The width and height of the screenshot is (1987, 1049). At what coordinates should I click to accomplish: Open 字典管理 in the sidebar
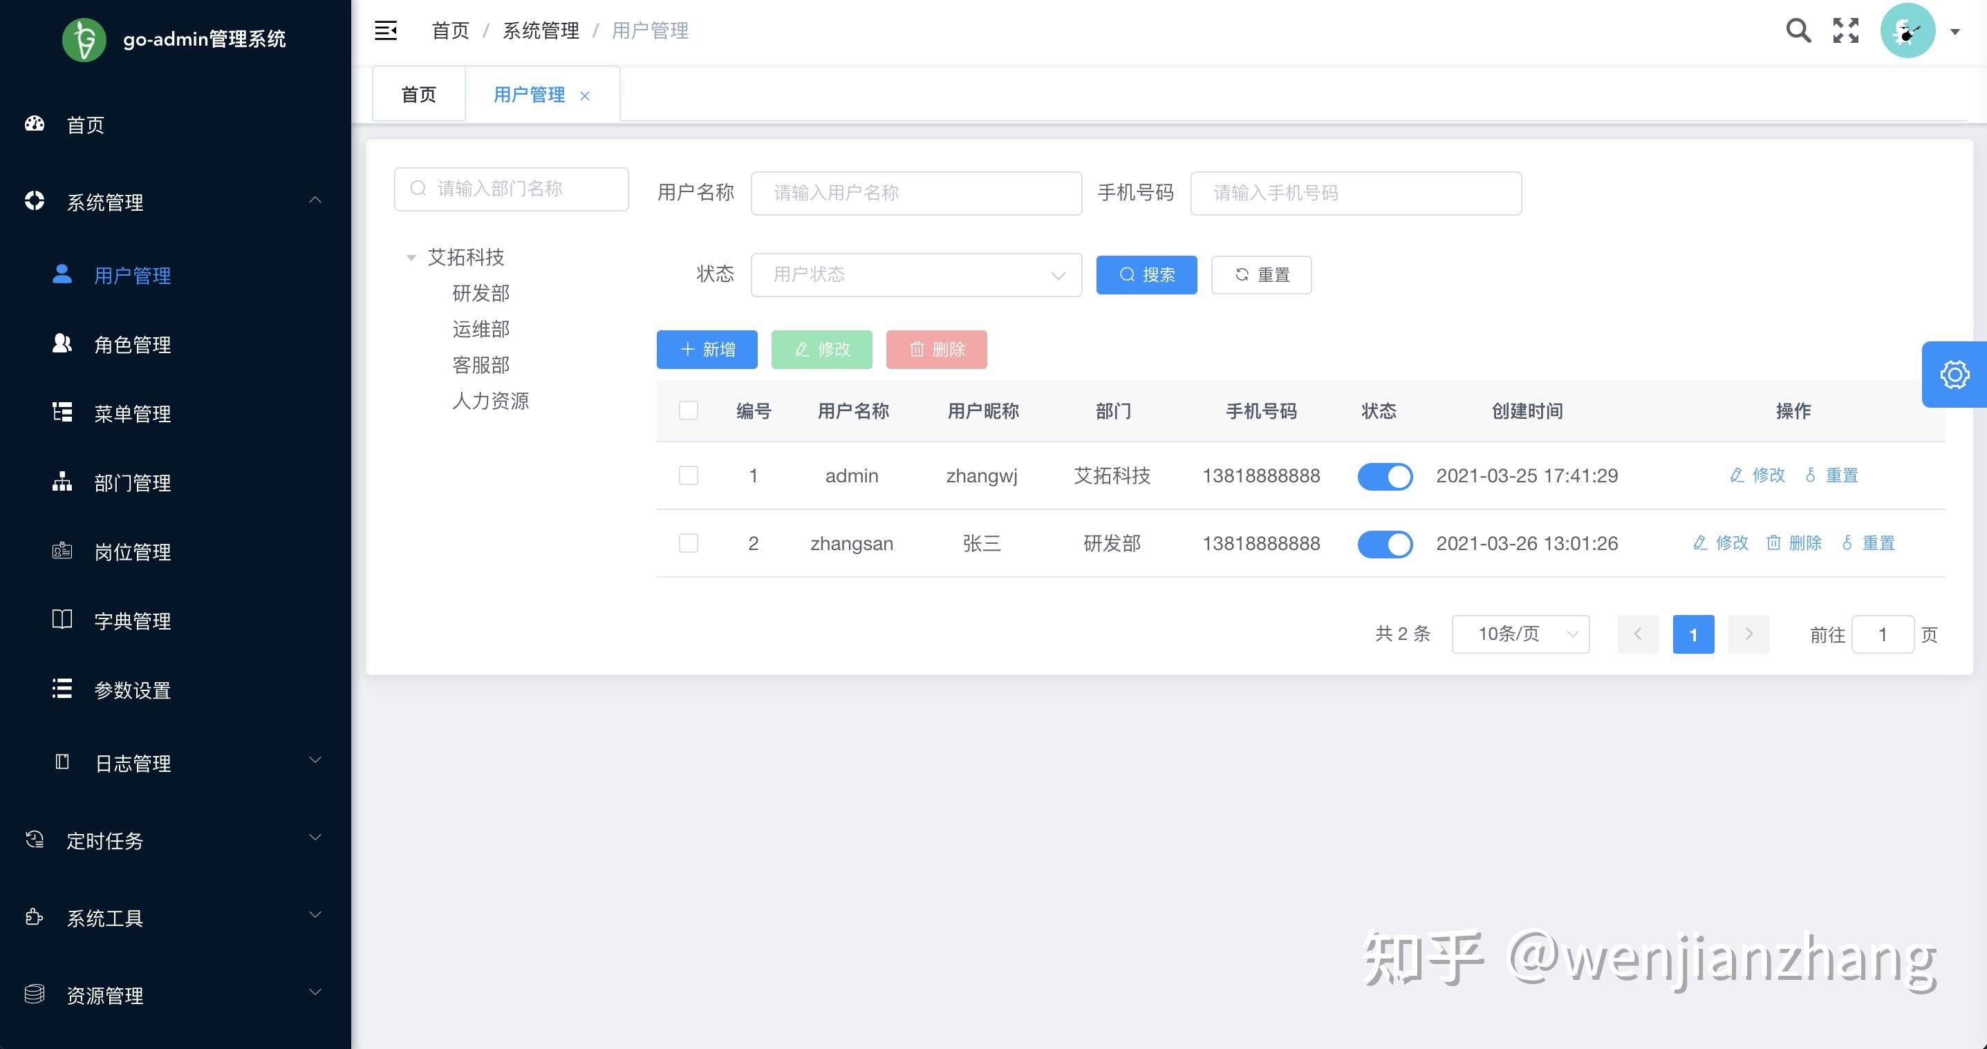(133, 621)
